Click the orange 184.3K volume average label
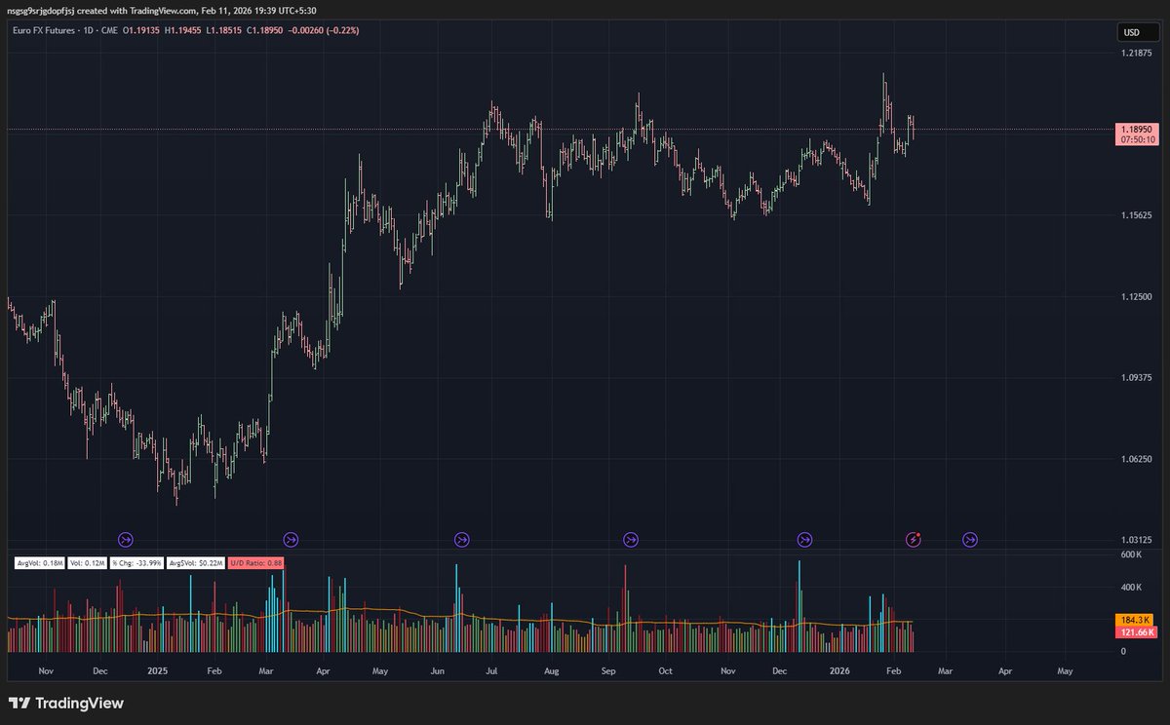1170x725 pixels. pos(1135,620)
